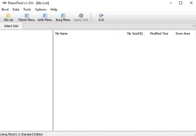Viewport: 196px width, 136px height.
Task: Open the Burg Menu editor
Action: click(63, 17)
